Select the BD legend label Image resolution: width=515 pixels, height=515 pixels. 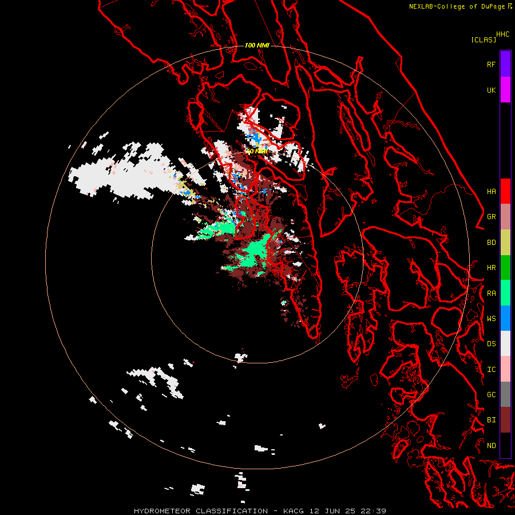pos(491,243)
